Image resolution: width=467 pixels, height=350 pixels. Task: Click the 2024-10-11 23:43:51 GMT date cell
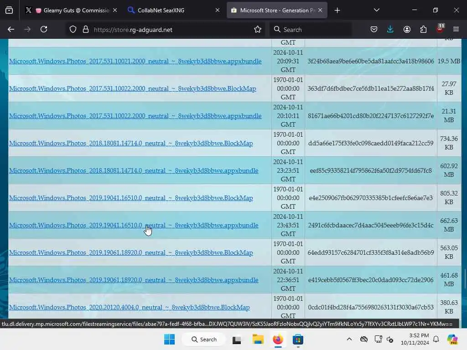[288, 225]
